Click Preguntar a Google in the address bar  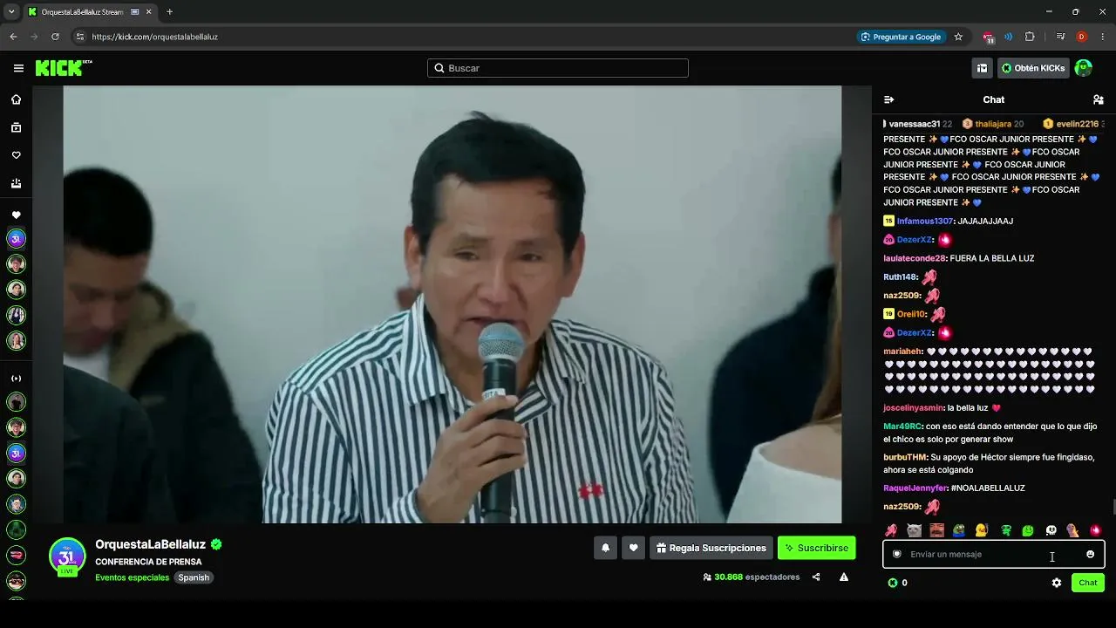[x=901, y=37]
